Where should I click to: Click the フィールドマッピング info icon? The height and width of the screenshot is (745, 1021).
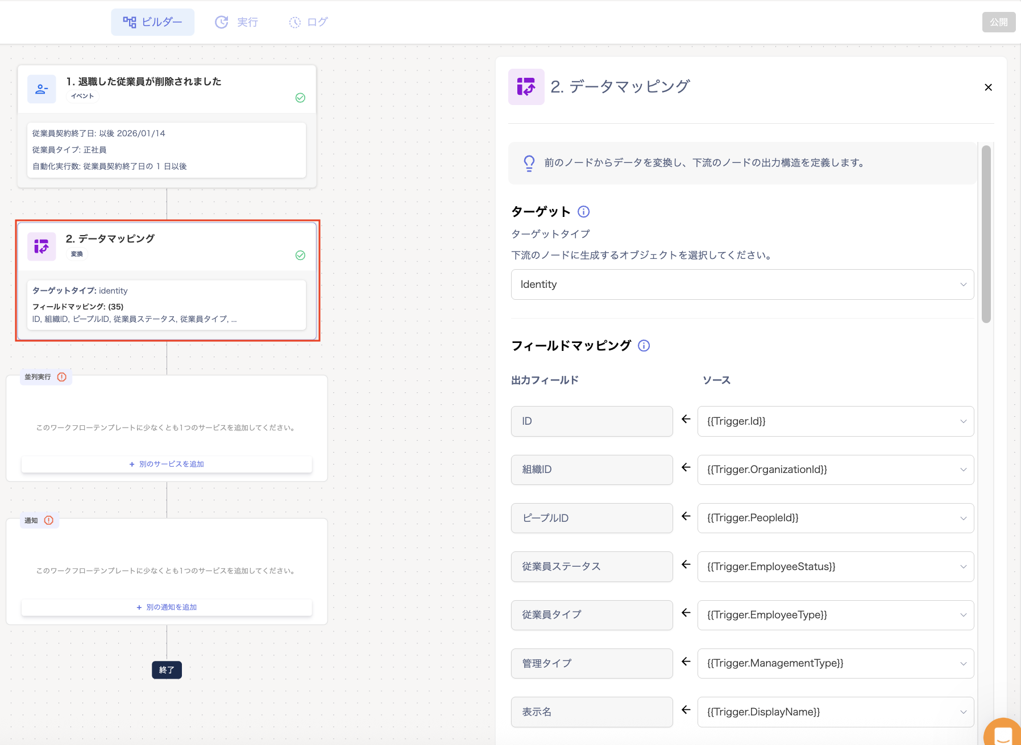click(x=644, y=346)
